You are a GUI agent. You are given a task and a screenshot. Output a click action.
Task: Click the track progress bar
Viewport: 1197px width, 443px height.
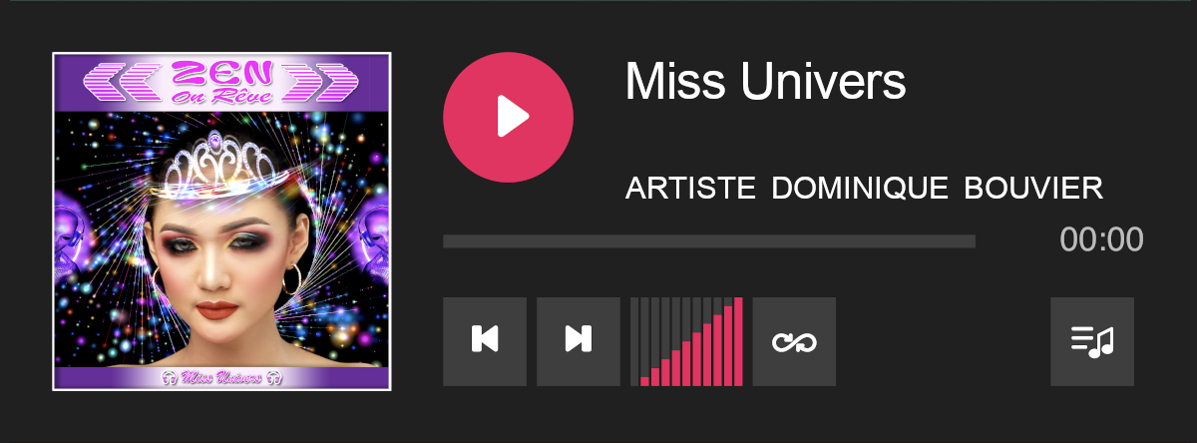[709, 241]
